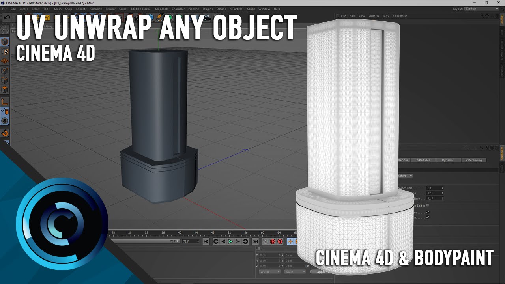Image resolution: width=505 pixels, height=284 pixels.
Task: Toggle Autokeying red circle icon
Action: pyautogui.click(x=273, y=241)
